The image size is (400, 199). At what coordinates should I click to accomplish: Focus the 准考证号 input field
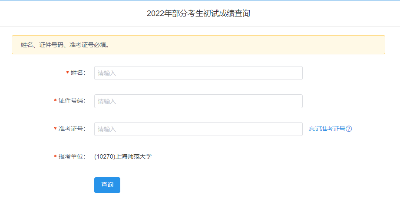tap(198, 129)
